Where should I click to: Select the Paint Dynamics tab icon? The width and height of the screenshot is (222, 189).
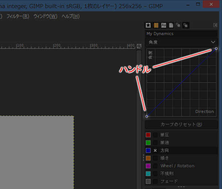coord(178,25)
